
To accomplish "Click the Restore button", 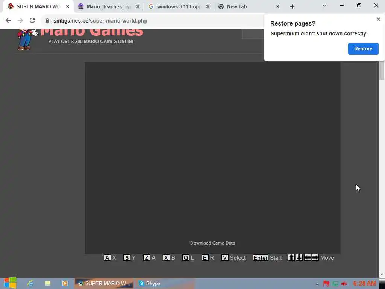I will pos(363,49).
